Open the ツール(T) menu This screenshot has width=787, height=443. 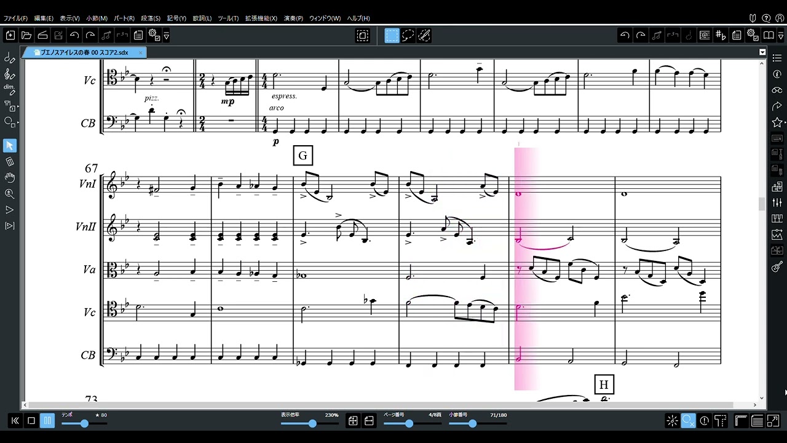click(x=228, y=18)
